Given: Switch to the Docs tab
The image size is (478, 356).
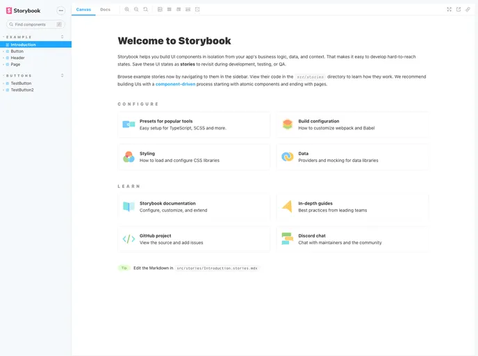Looking at the screenshot, I should tap(105, 10).
